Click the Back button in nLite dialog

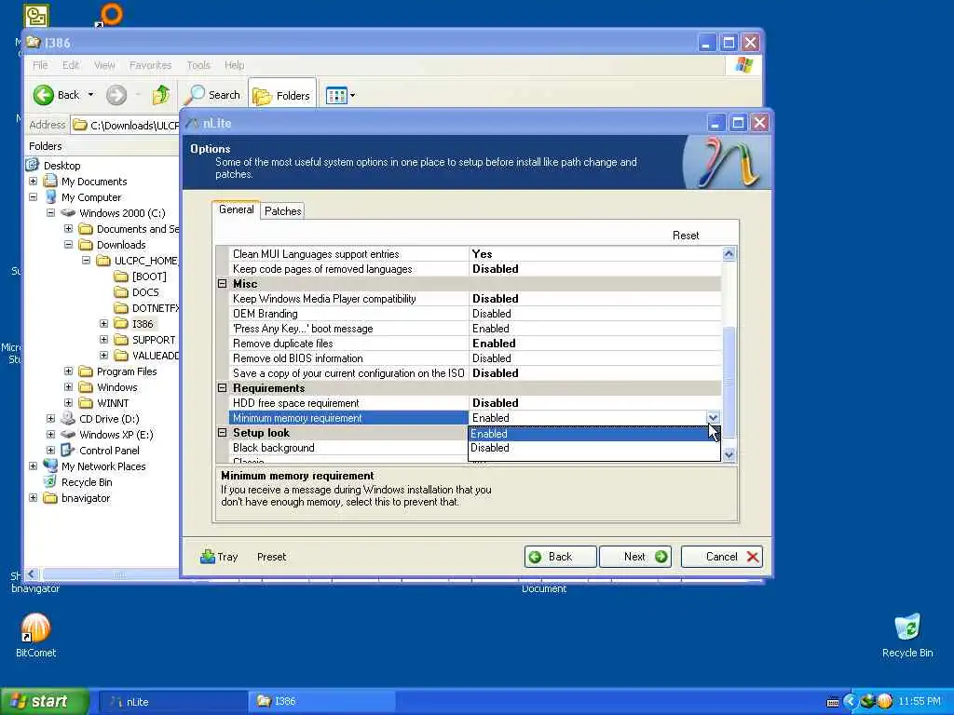pos(560,557)
